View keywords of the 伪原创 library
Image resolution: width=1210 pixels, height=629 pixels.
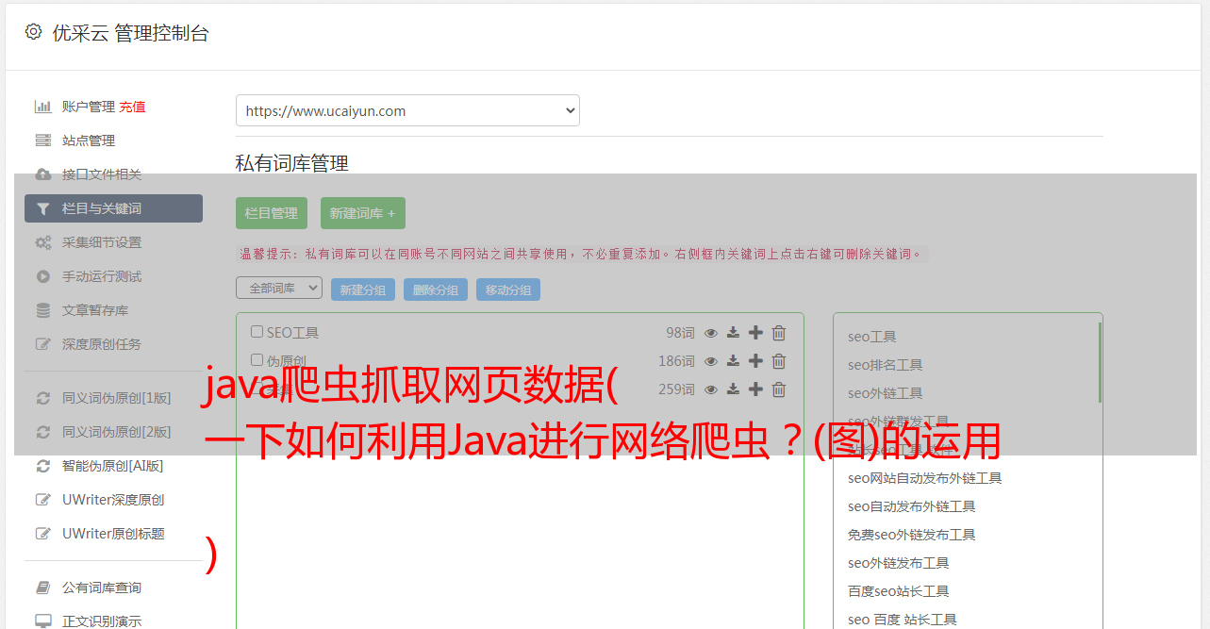pos(711,361)
